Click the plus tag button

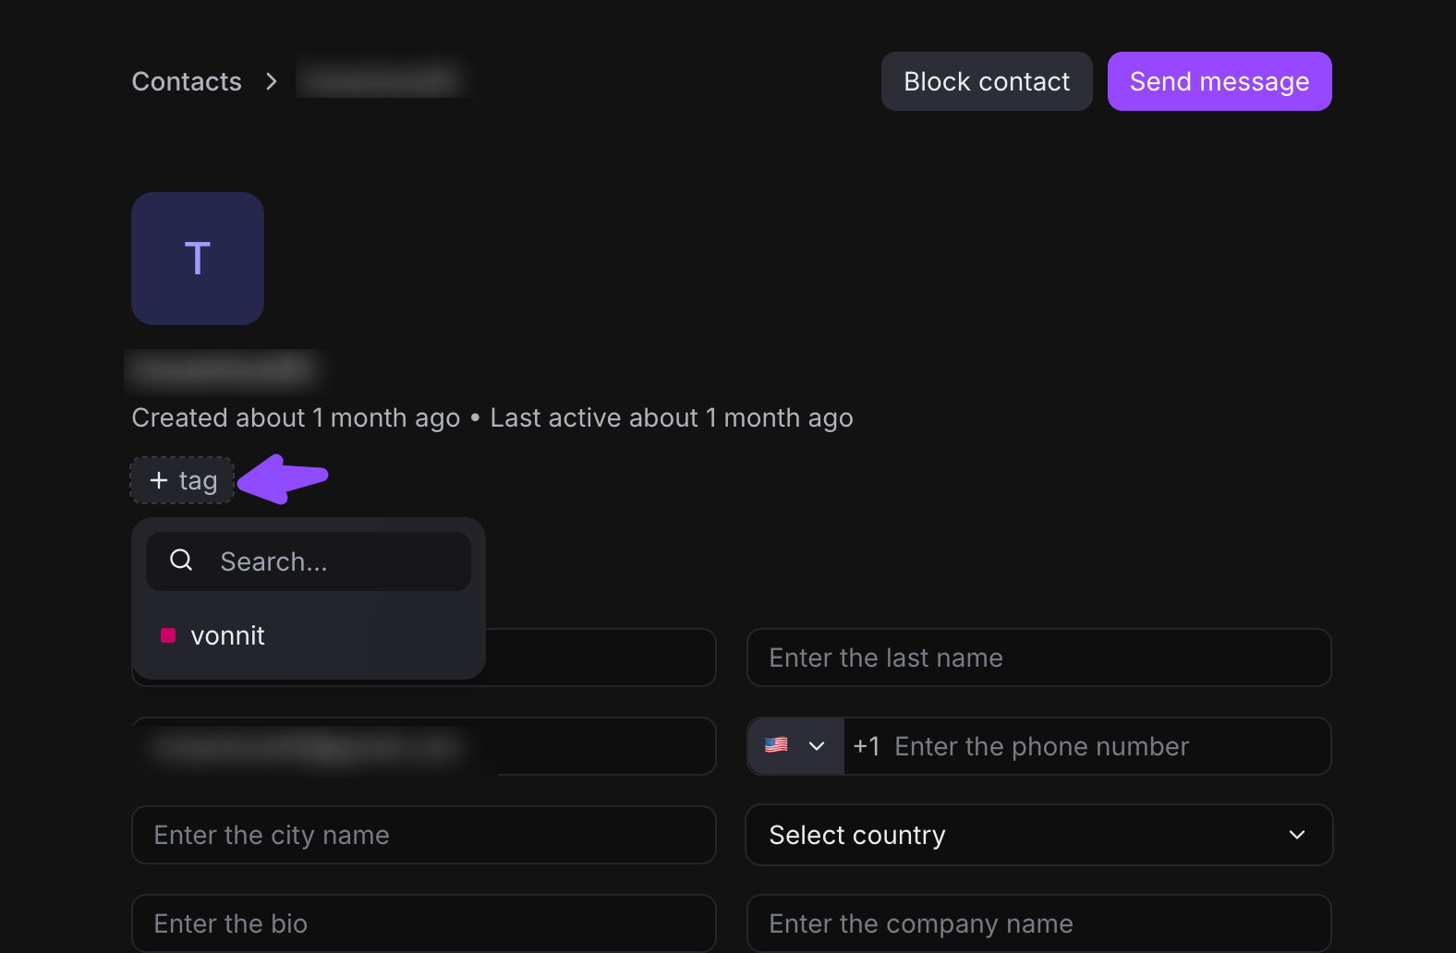click(183, 480)
